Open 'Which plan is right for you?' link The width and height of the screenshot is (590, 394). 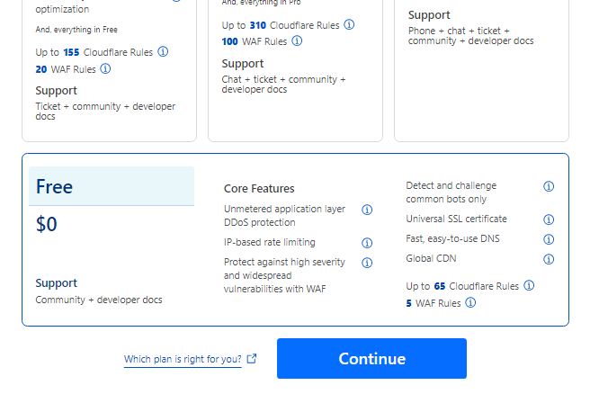tap(183, 360)
